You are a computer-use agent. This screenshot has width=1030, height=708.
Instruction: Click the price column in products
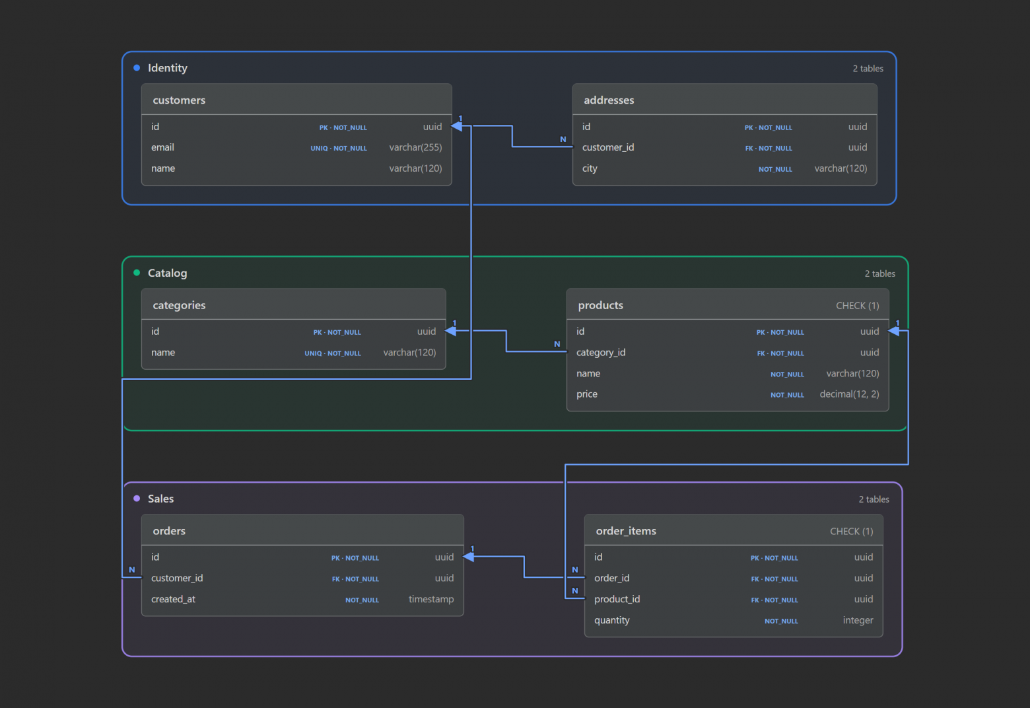[728, 394]
